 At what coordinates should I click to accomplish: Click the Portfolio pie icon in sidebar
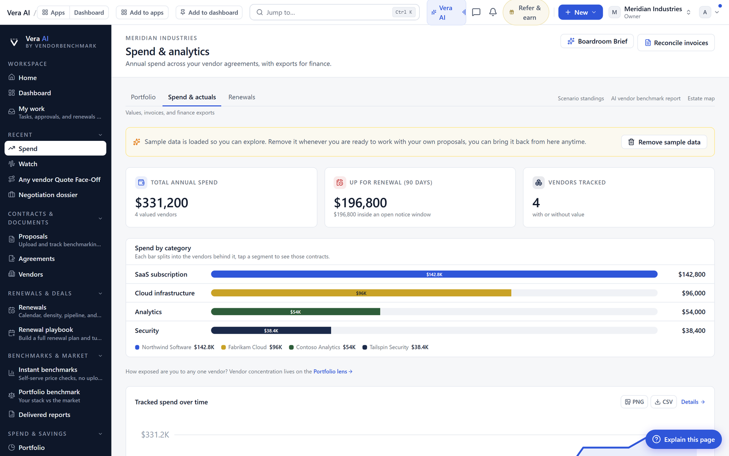point(12,447)
